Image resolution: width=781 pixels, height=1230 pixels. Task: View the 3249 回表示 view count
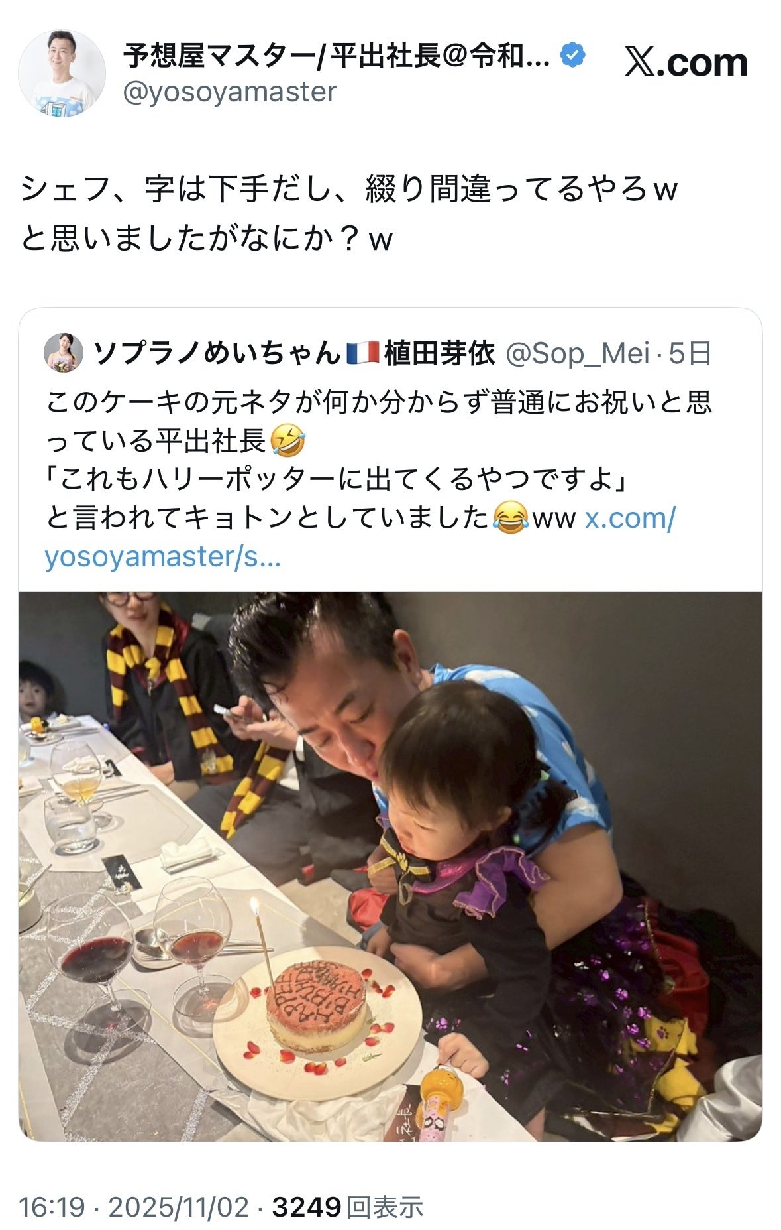tap(347, 1207)
